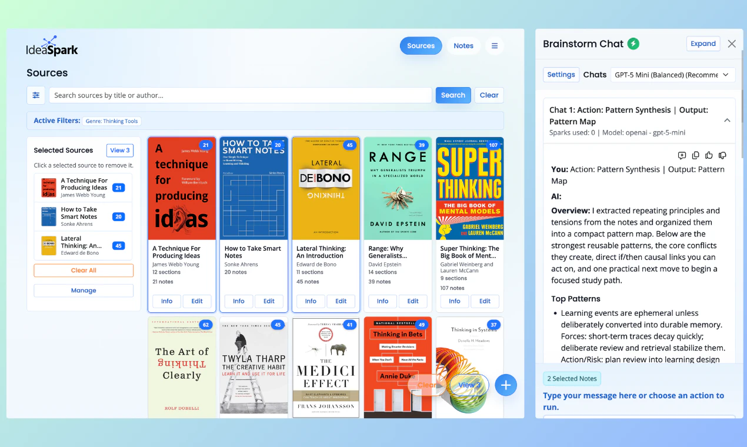Edit the Super Thinking book
747x447 pixels.
click(x=485, y=301)
